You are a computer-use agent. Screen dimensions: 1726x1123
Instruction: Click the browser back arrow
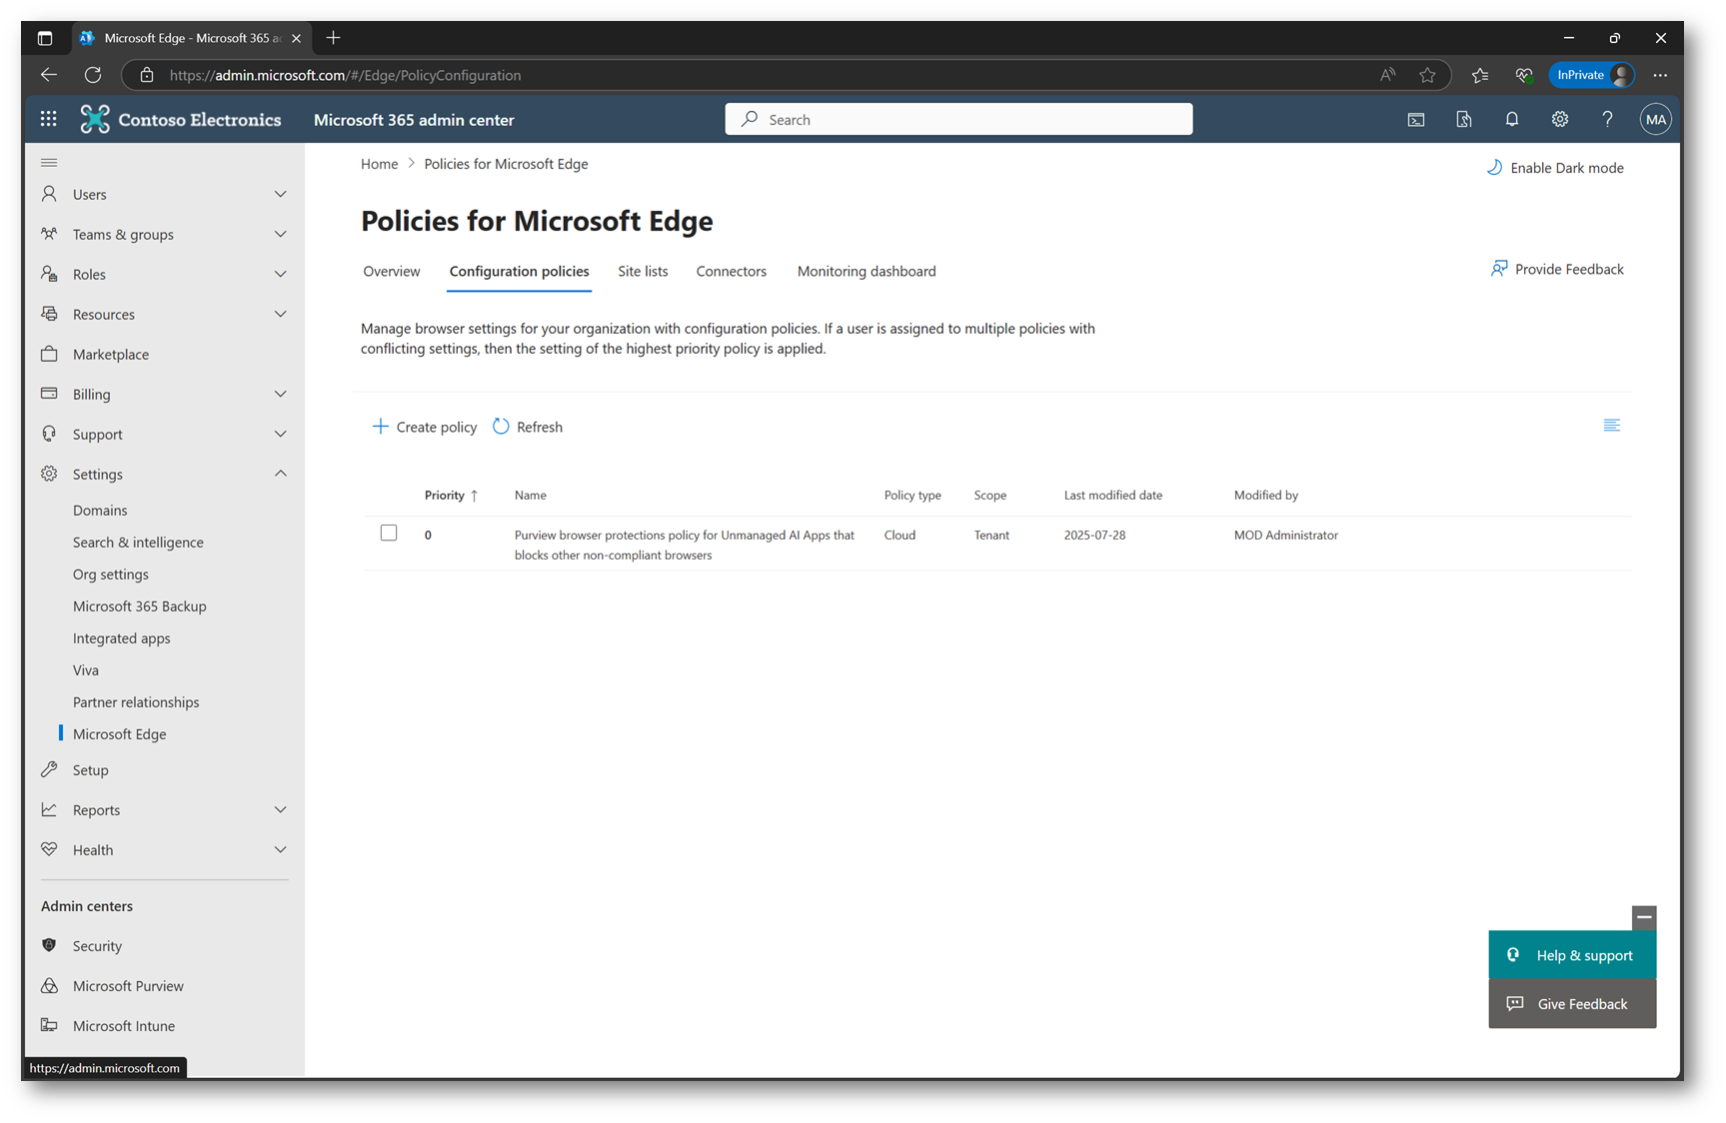point(49,75)
